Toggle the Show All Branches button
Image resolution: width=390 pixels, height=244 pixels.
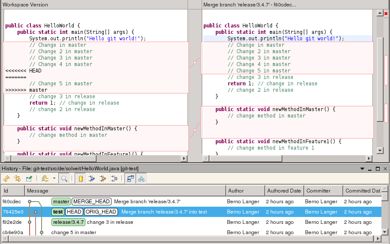tap(141, 179)
